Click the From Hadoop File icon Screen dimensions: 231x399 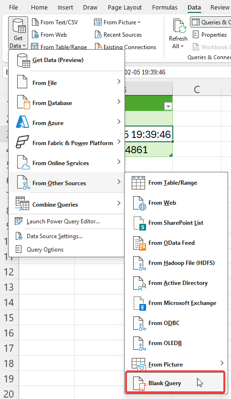coord(139,263)
